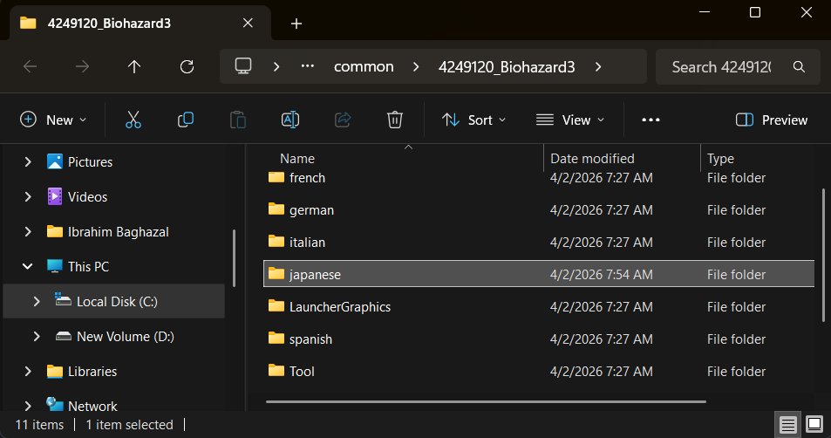Select Libraries in navigation pane
This screenshot has width=831, height=438.
pyautogui.click(x=92, y=371)
